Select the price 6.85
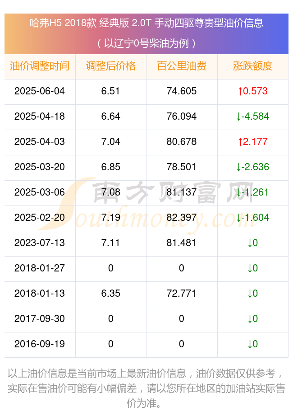 click(x=110, y=167)
